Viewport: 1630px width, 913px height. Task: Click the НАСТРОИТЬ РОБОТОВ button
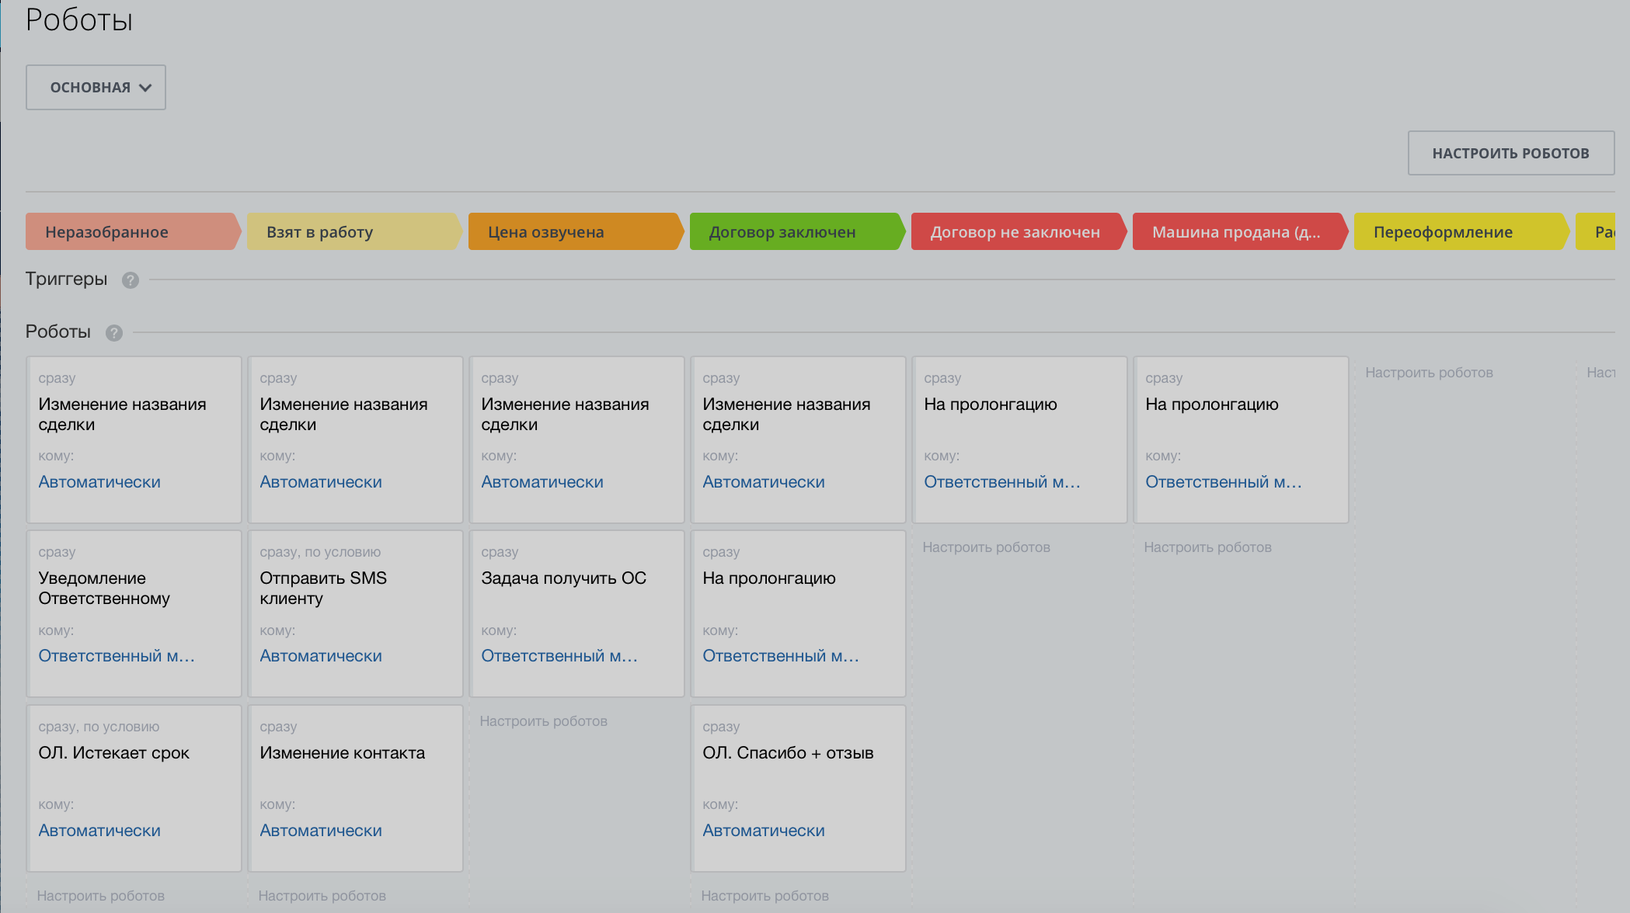1510,154
